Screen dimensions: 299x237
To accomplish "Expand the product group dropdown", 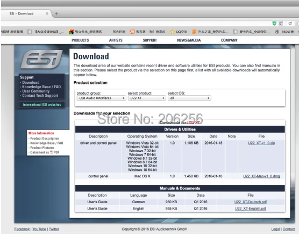I will [101, 98].
